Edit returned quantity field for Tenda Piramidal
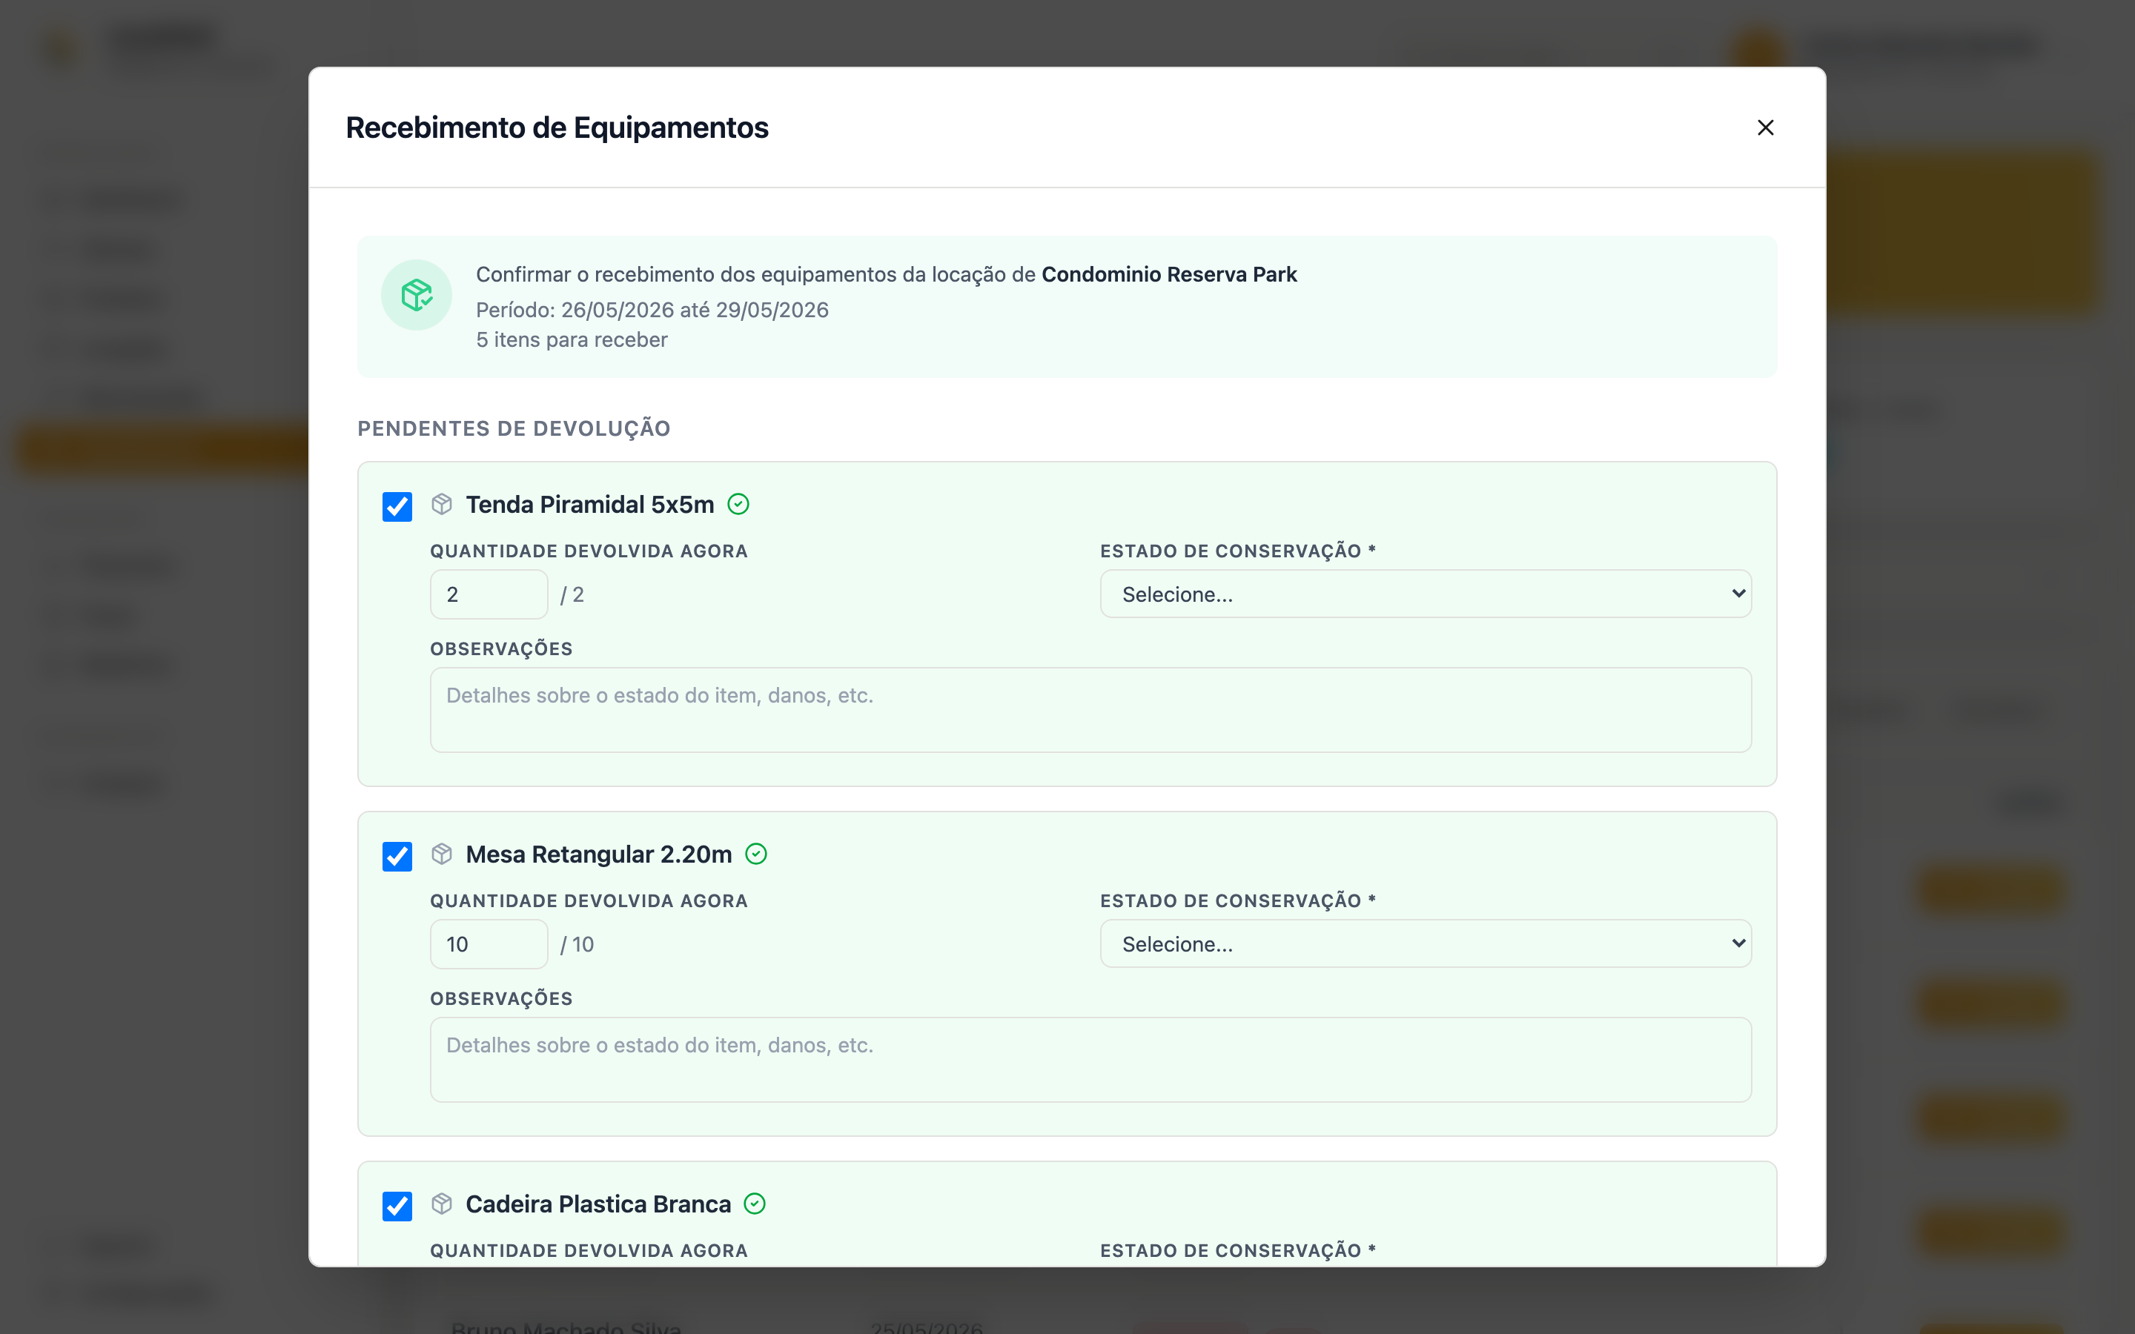2135x1334 pixels. coord(489,594)
